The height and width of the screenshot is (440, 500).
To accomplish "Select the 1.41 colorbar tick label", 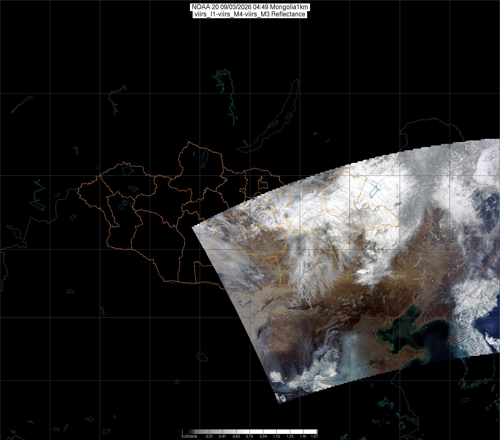I will coord(303,437).
